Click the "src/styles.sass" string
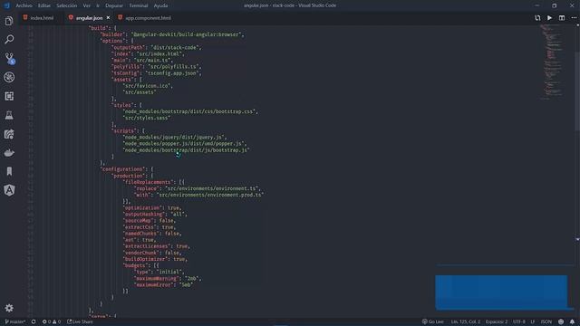 coord(147,118)
